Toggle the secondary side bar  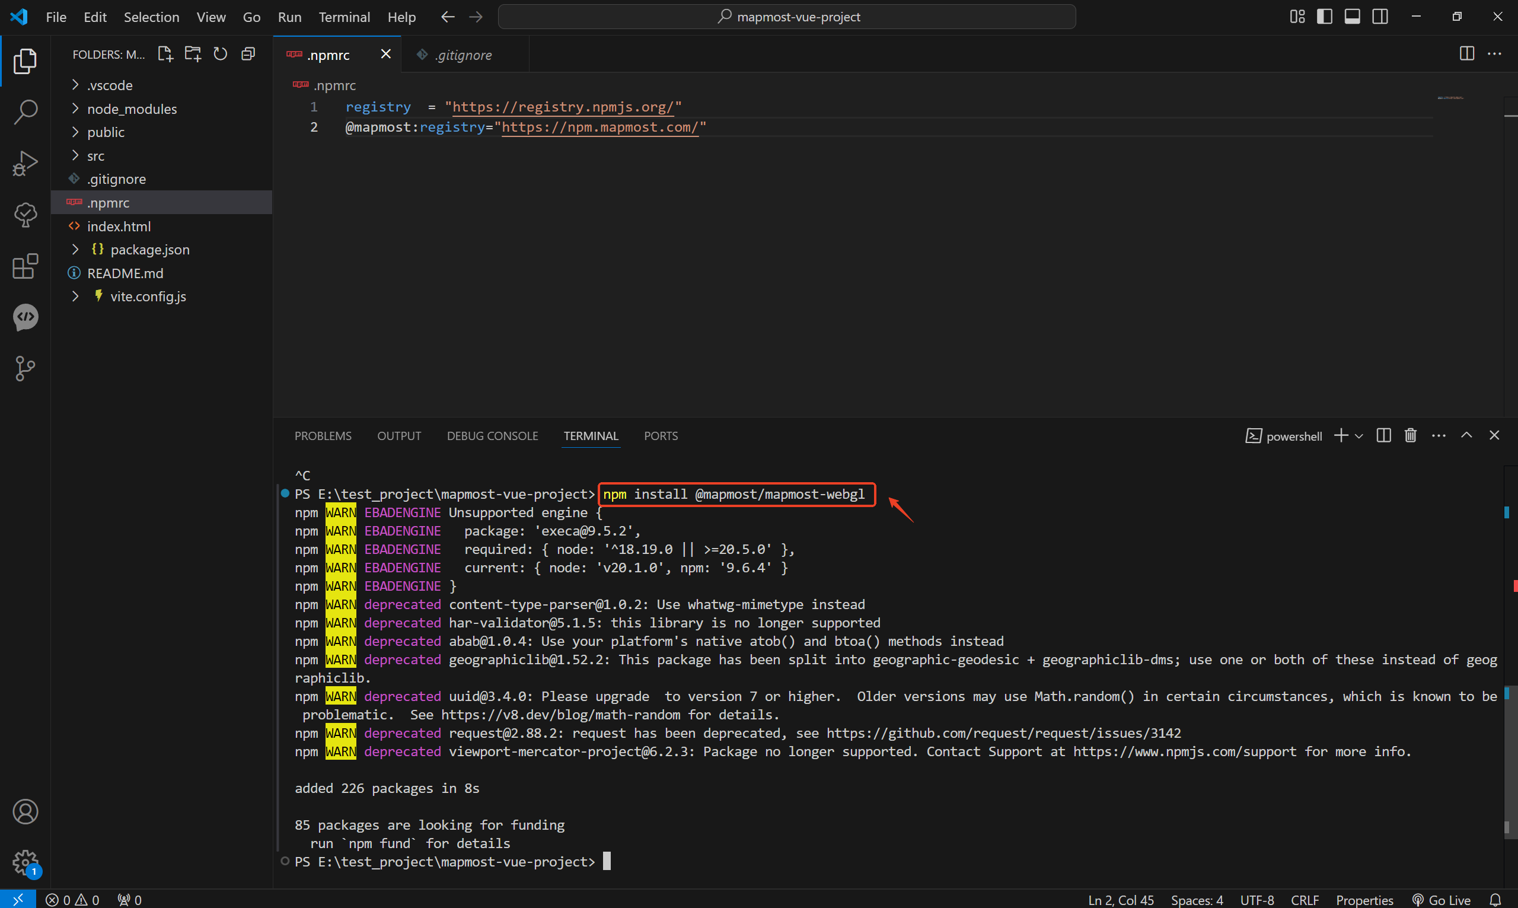pos(1380,17)
